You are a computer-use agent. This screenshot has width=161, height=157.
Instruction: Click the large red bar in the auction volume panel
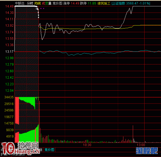click(17, 111)
